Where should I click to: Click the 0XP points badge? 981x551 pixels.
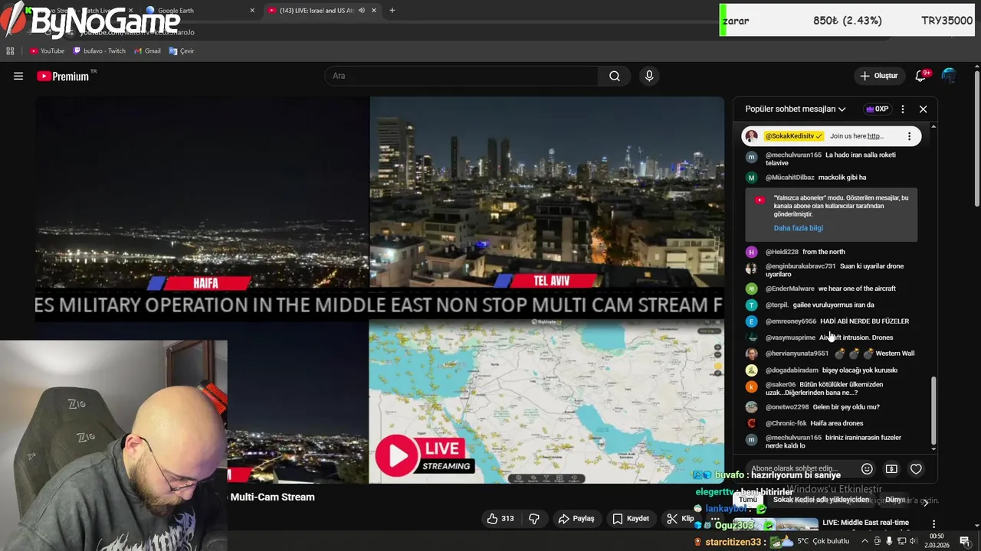click(878, 109)
